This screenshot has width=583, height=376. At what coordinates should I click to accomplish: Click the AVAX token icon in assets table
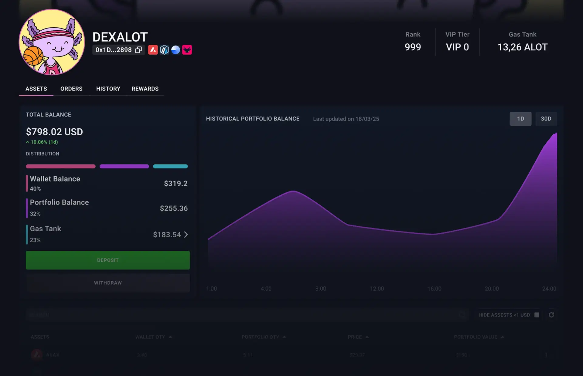37,354
